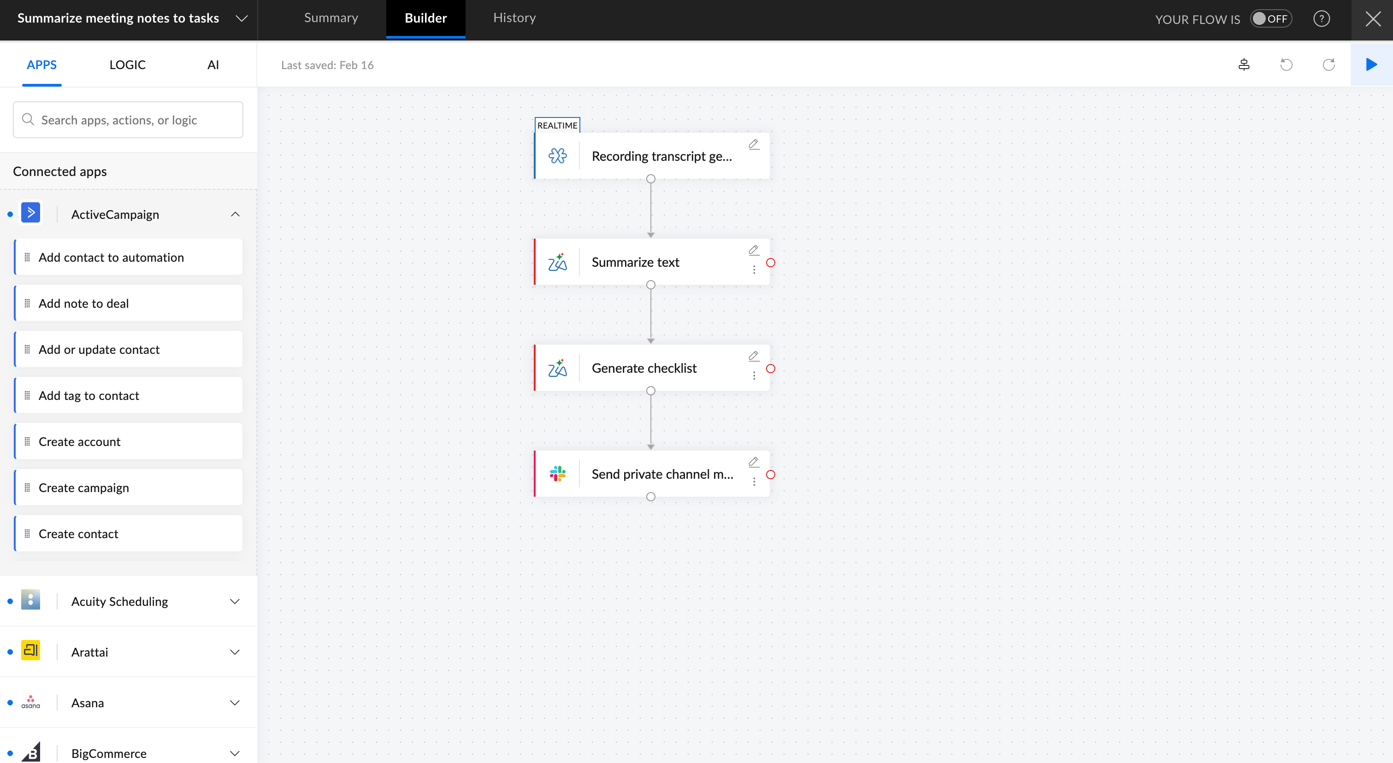Toggle the flow ON/OFF switch
The width and height of the screenshot is (1393, 763).
(x=1270, y=19)
